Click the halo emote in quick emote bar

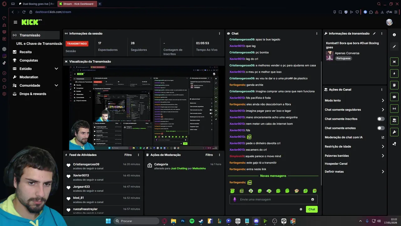(x=232, y=191)
